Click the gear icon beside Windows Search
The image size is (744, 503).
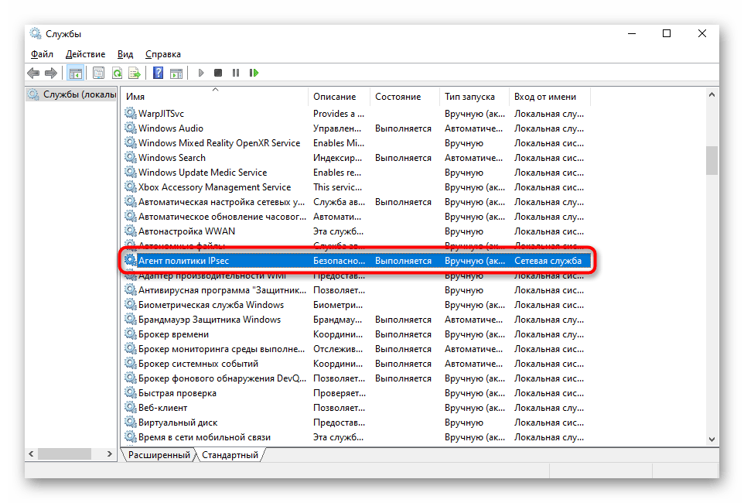[x=131, y=158]
